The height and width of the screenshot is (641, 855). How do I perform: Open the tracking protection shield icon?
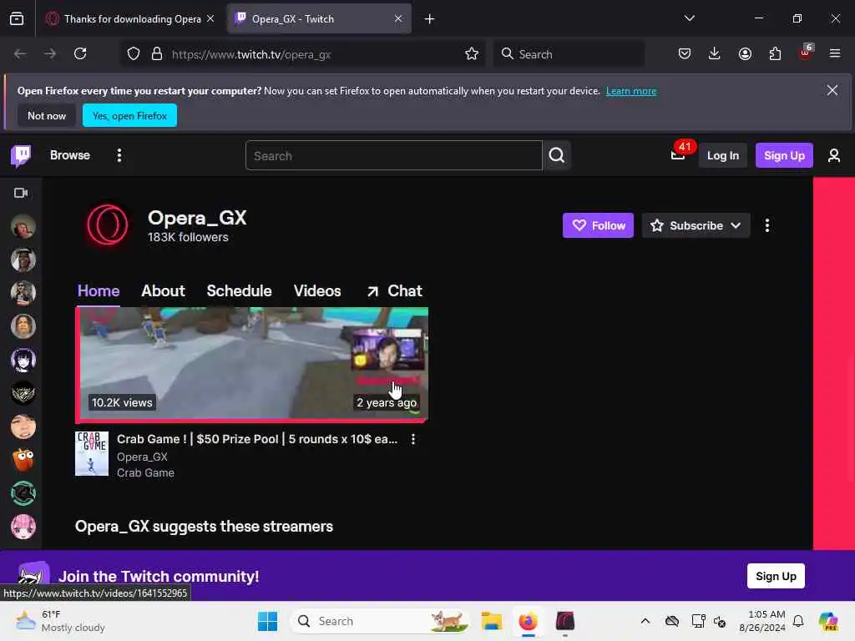coord(134,54)
